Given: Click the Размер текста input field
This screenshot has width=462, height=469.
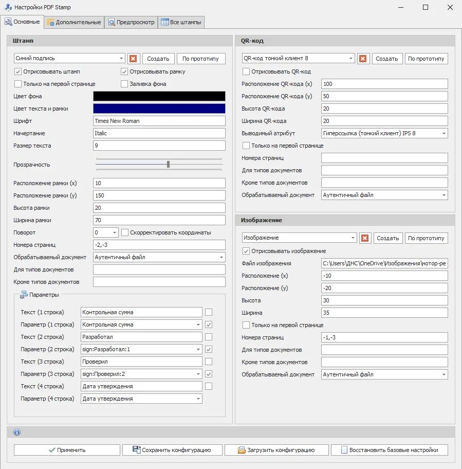Looking at the screenshot, I should (x=159, y=146).
